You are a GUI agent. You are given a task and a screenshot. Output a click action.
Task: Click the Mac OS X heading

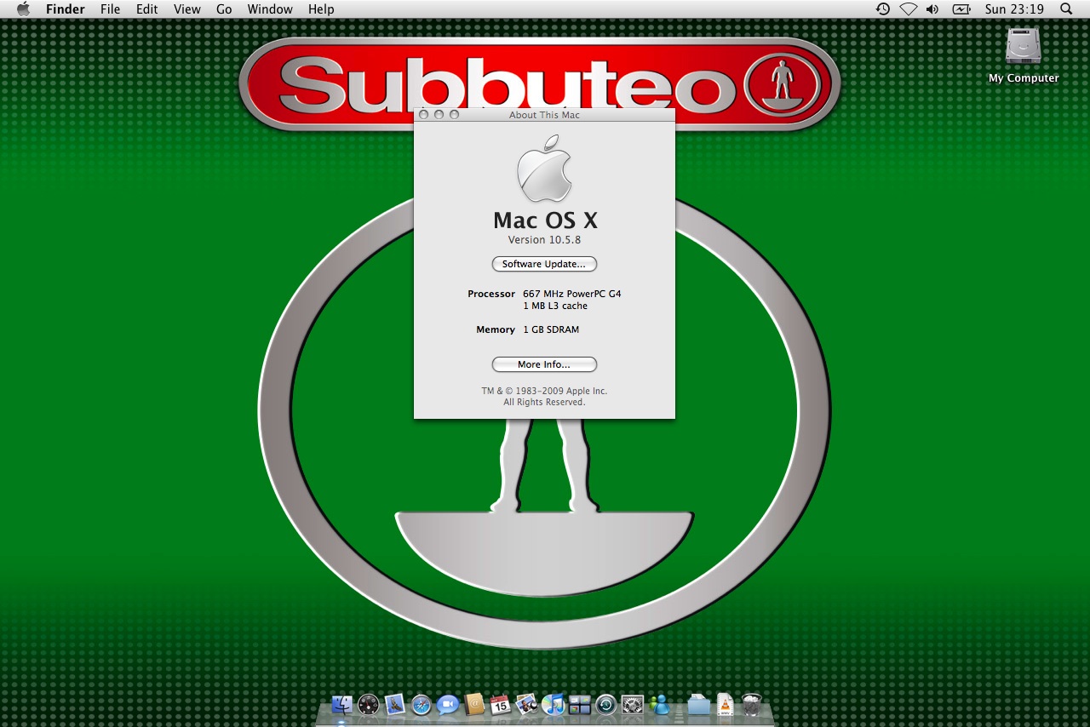pos(545,220)
